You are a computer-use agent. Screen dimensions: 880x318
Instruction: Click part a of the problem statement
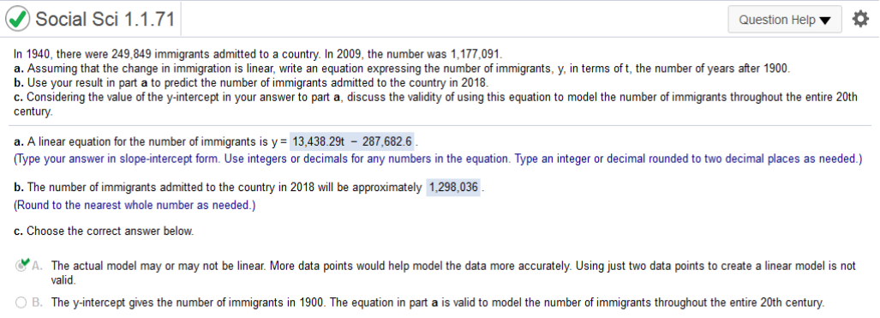tap(402, 69)
